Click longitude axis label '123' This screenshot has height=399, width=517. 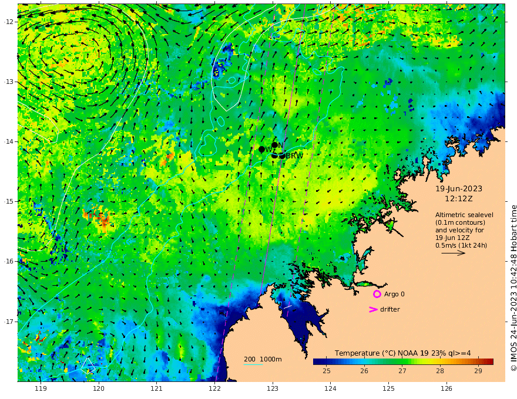coord(273,389)
